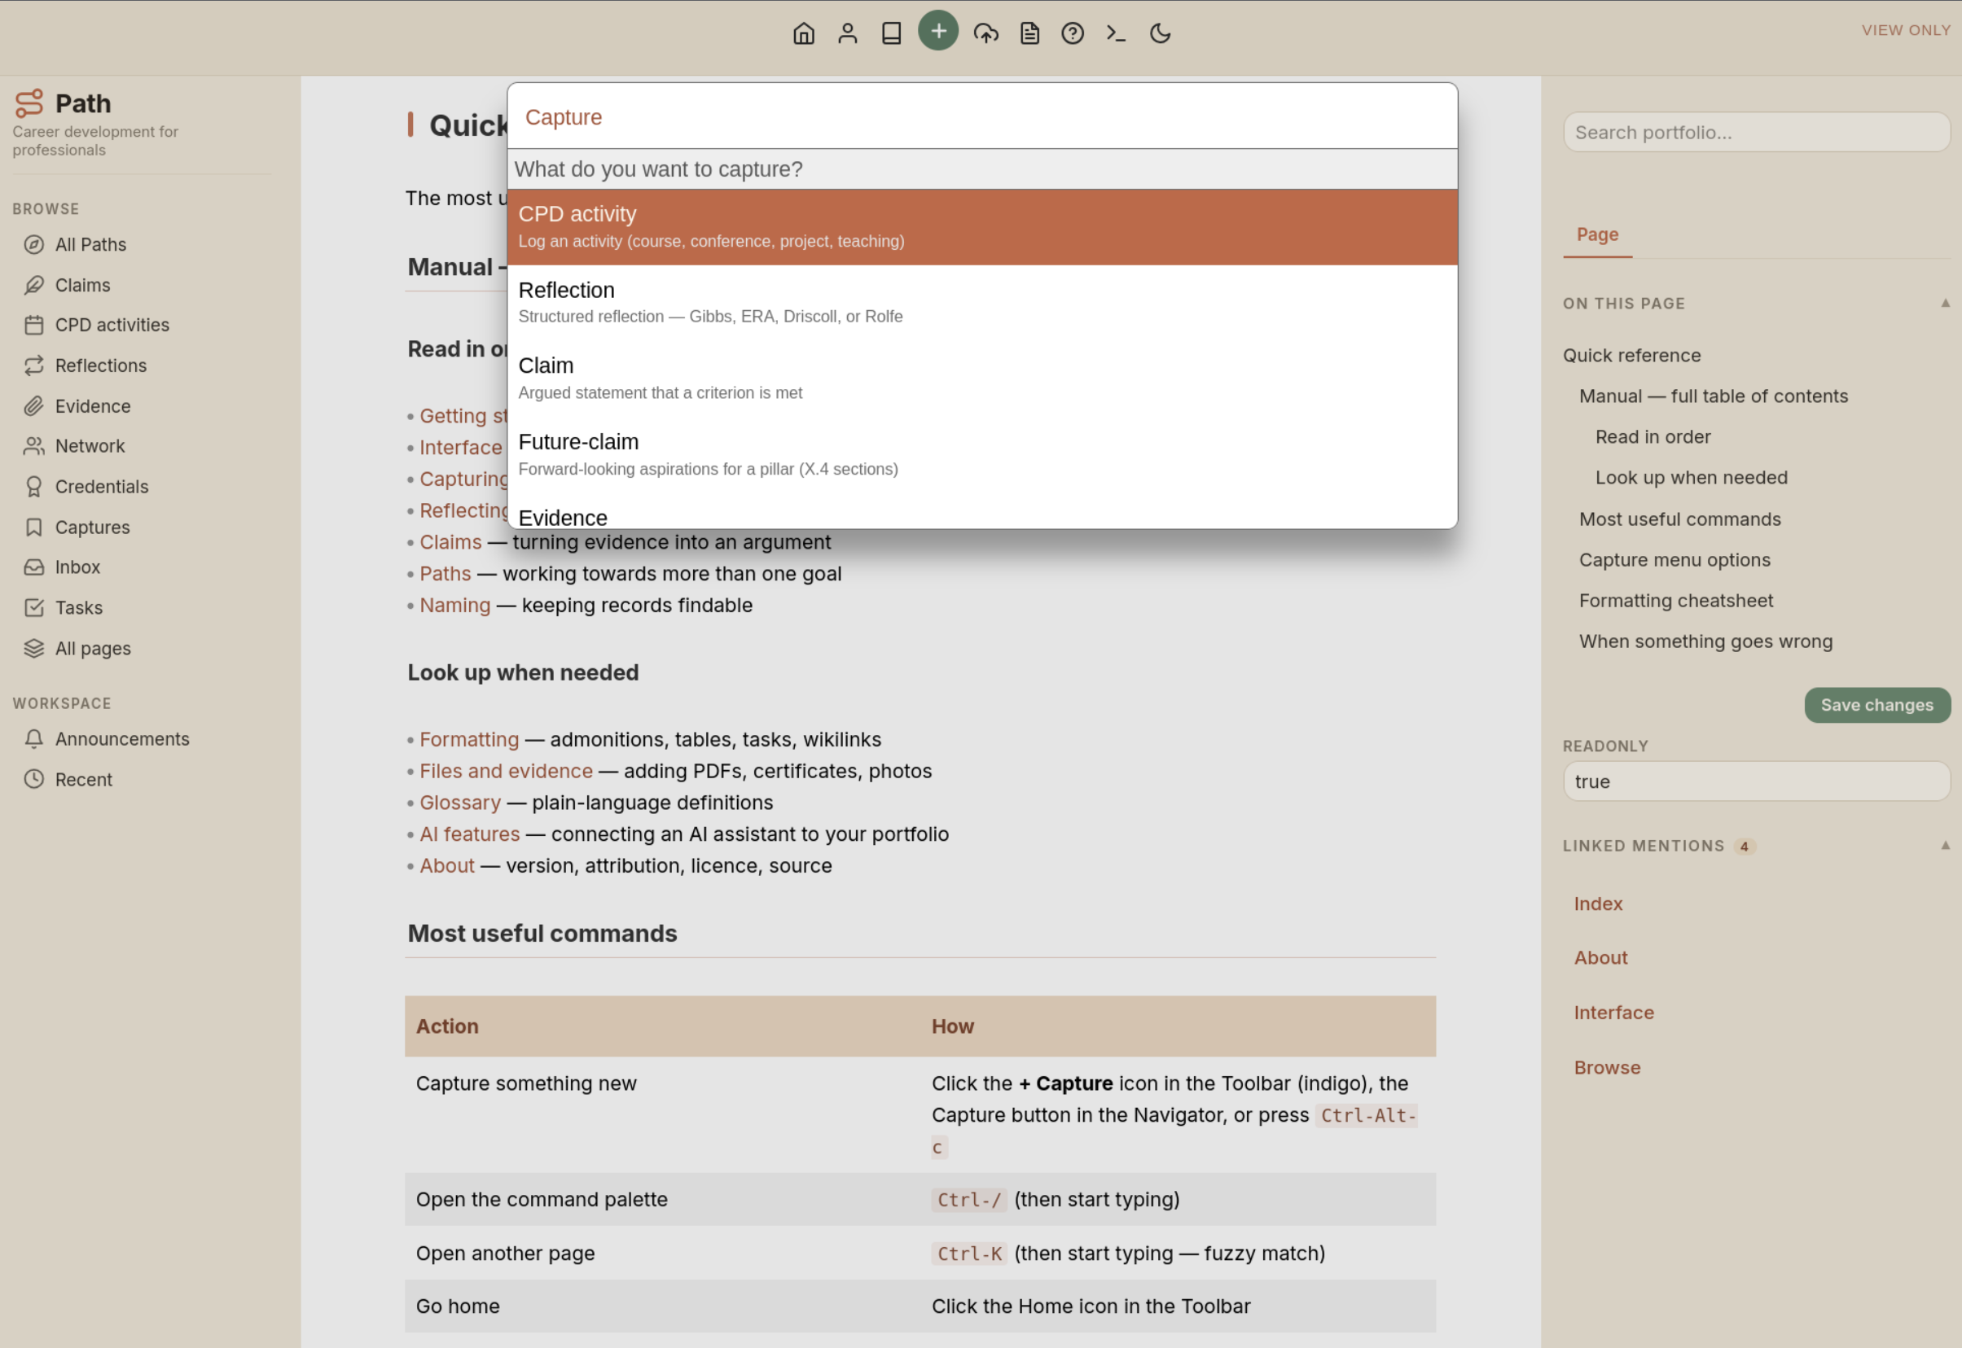Open the Paths link in manual list
Image resolution: width=1962 pixels, height=1348 pixels.
(x=446, y=574)
